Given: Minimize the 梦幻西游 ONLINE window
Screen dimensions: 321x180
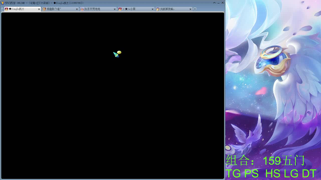Looking at the screenshot, I should point(218,3).
